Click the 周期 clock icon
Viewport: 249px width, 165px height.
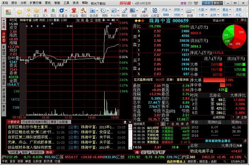tap(103, 11)
